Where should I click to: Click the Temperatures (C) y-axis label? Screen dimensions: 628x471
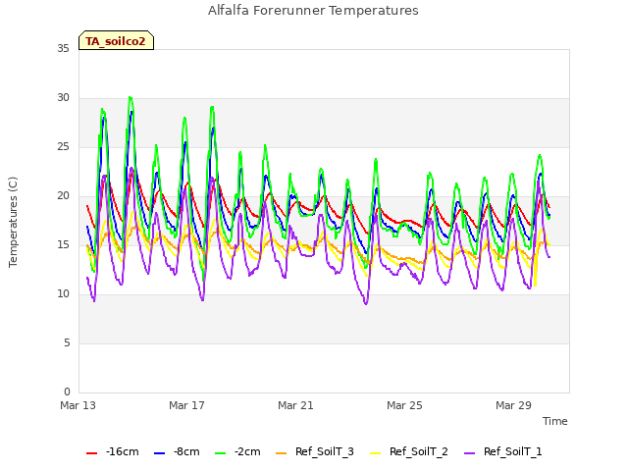(13, 222)
